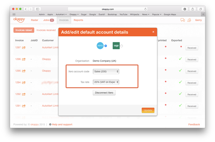Click the export icon for invoice 1296

(24, 59)
